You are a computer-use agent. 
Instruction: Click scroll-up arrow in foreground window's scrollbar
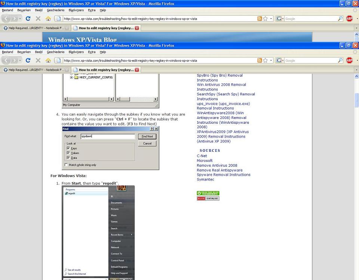(x=356, y=76)
